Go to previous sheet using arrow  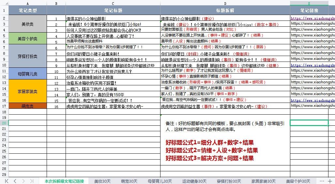[x=15, y=181]
